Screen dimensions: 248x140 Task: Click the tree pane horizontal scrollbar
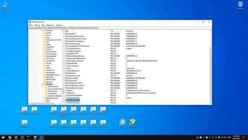pos(42,103)
